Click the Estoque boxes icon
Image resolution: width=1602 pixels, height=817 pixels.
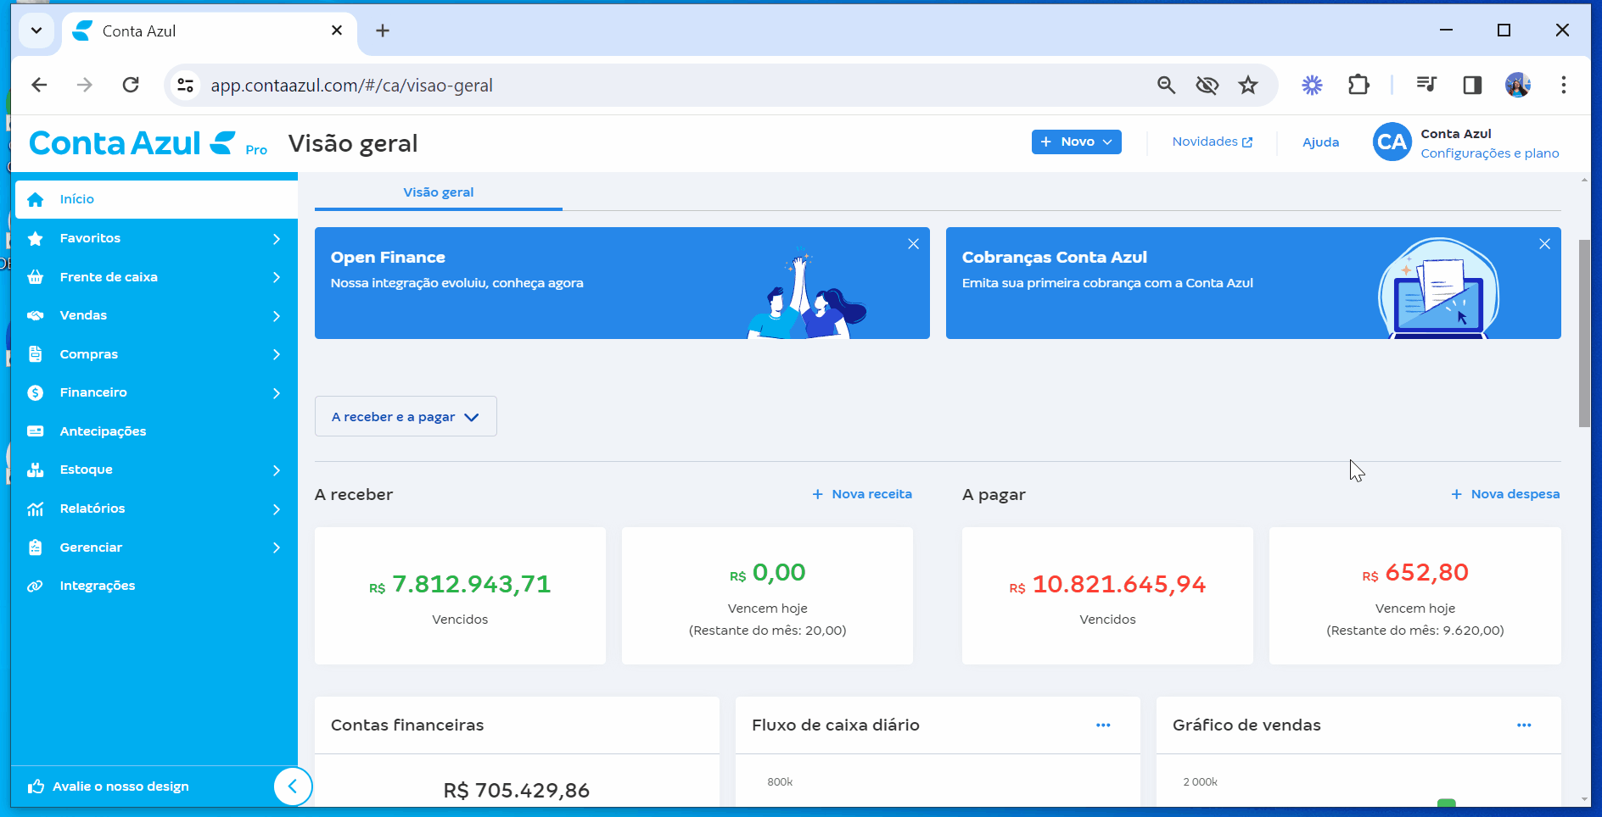pos(35,470)
